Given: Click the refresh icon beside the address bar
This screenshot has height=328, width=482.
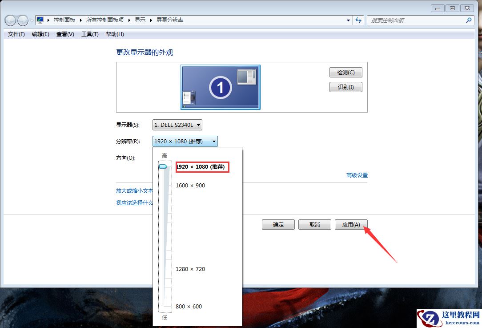Looking at the screenshot, I should [358, 20].
